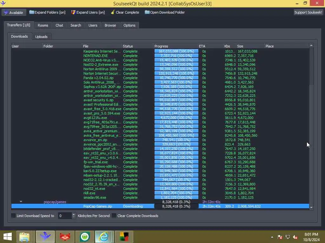Enable Clear Complete Downloads checkbox
The width and height of the screenshot is (325, 243).
click(x=114, y=216)
